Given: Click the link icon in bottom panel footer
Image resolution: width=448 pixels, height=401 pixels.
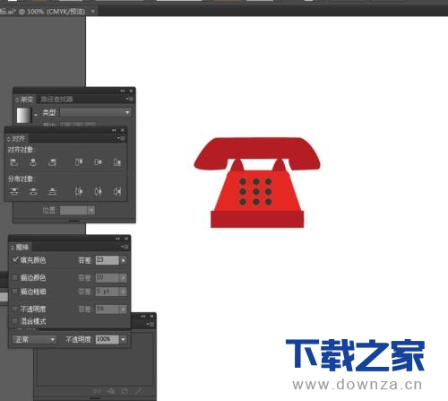Looking at the screenshot, I should click(x=97, y=391).
